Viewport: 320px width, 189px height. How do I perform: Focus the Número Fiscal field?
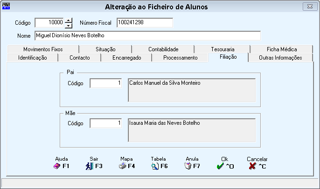[145, 22]
